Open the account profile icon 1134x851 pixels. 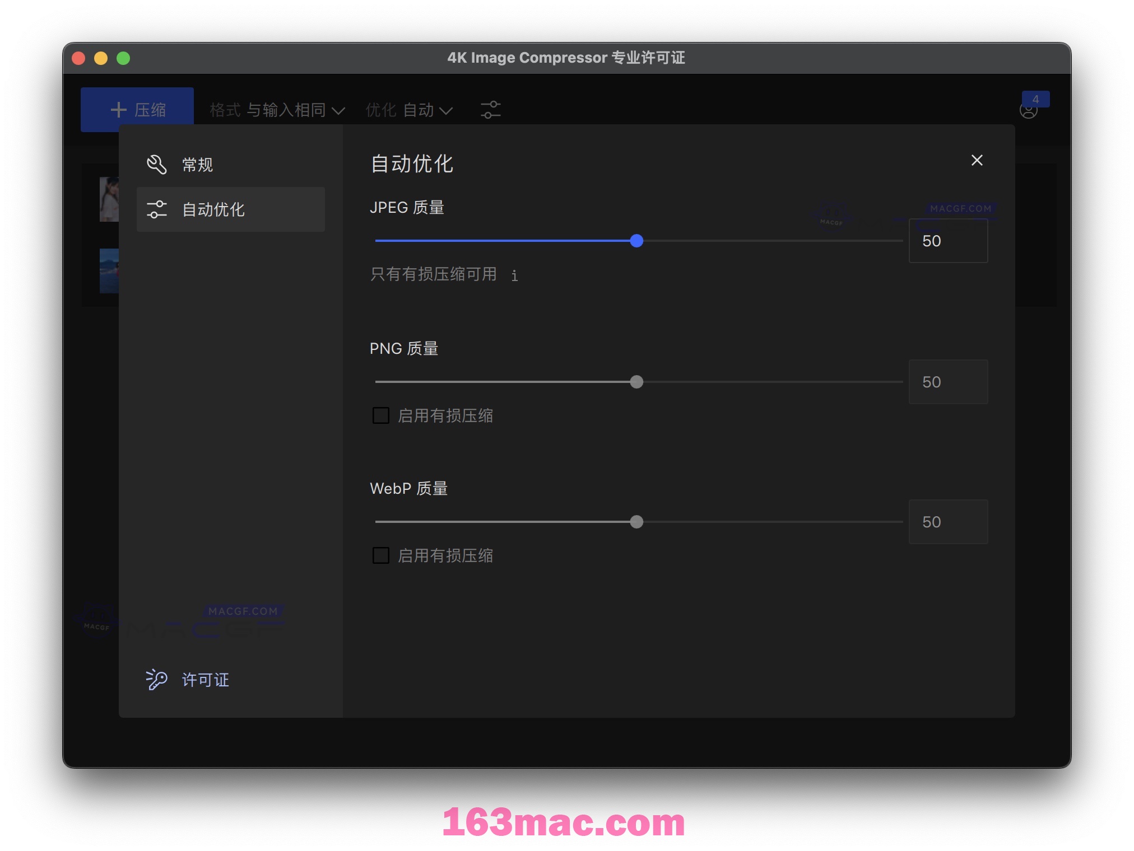click(1028, 111)
